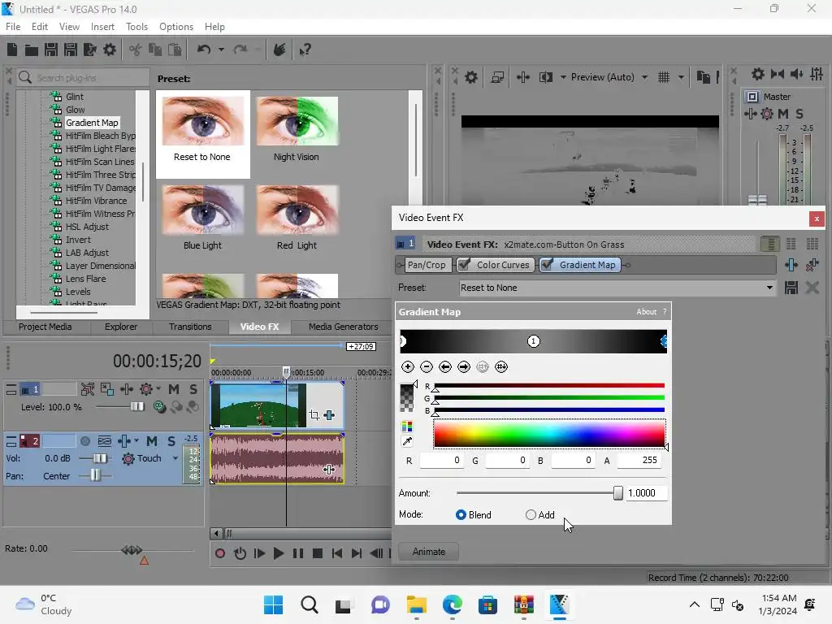
Task: Switch to the Transitions tab
Action: [190, 327]
